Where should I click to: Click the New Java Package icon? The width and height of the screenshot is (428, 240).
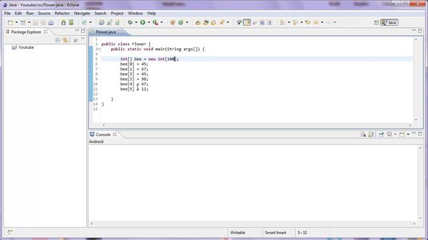click(173, 23)
